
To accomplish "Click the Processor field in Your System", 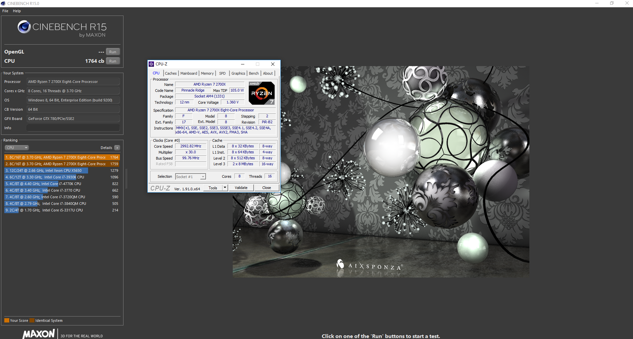I will (73, 82).
